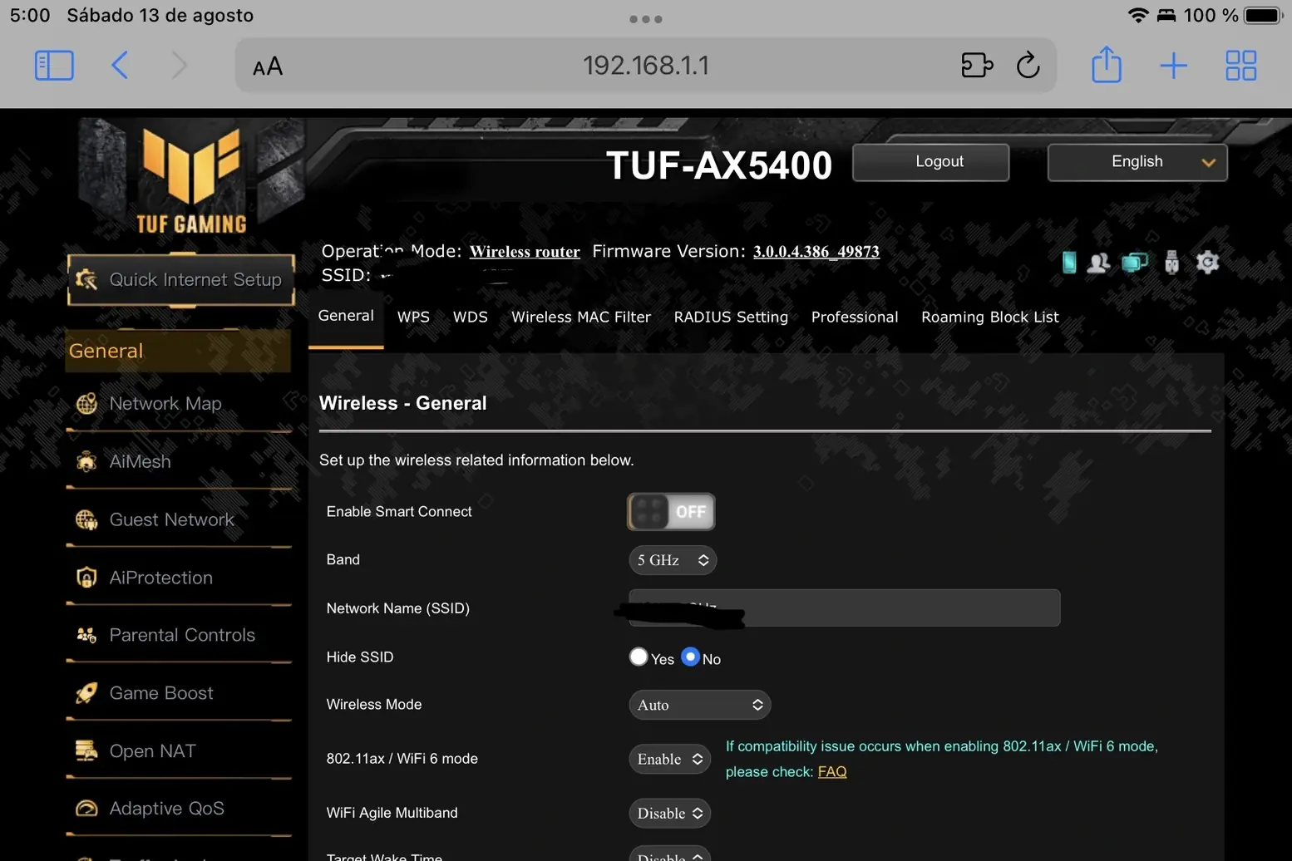
Task: Reload the page with the refresh icon
Action: pos(1028,65)
